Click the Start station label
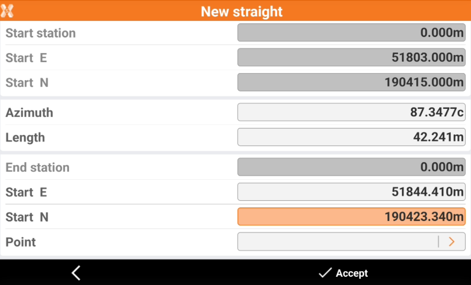This screenshot has height=285, width=471. (x=40, y=33)
